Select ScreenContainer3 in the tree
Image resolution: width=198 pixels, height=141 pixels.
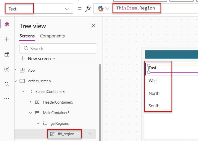coord(50,92)
